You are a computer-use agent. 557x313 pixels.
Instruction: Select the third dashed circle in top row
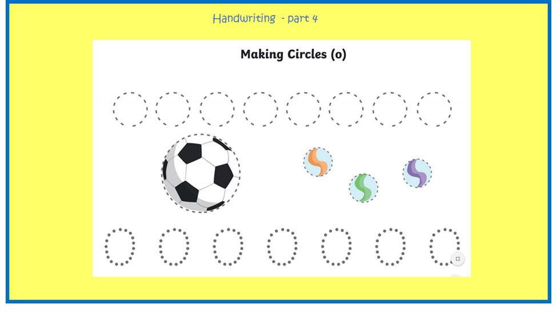[x=217, y=109]
